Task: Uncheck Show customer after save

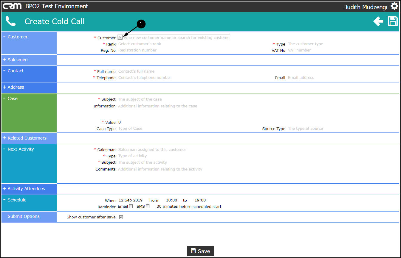Action: click(x=121, y=217)
